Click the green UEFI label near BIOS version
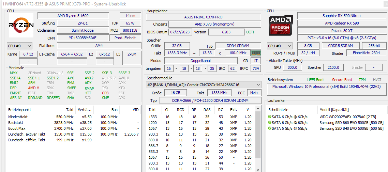 pyautogui.click(x=250, y=32)
